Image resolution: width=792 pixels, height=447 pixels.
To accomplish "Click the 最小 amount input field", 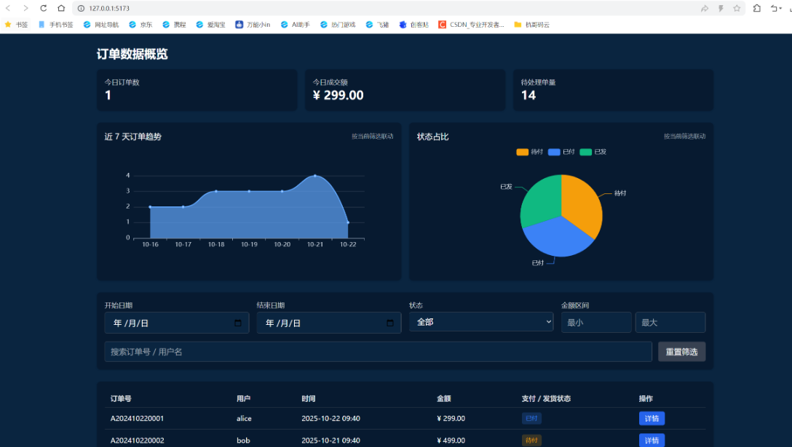I will tap(595, 323).
